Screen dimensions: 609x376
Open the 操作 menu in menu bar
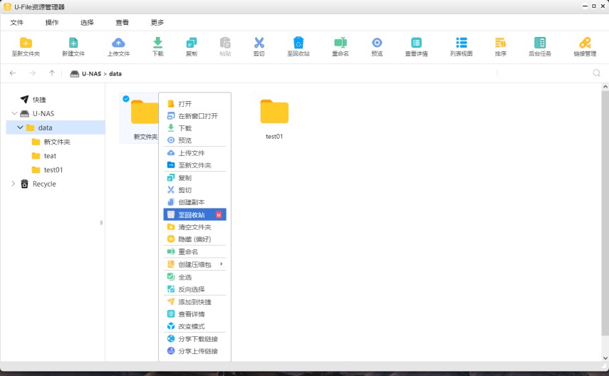point(52,22)
